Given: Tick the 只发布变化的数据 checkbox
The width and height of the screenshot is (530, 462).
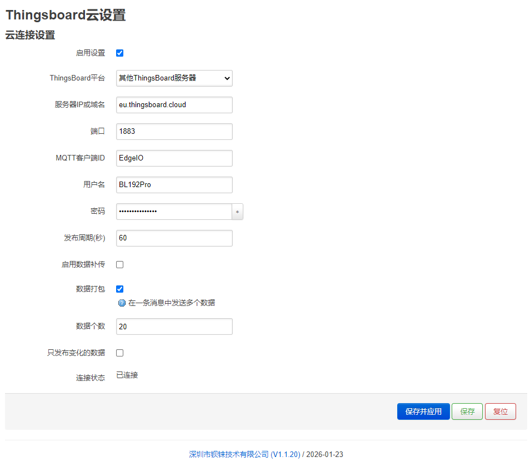Looking at the screenshot, I should pyautogui.click(x=119, y=353).
